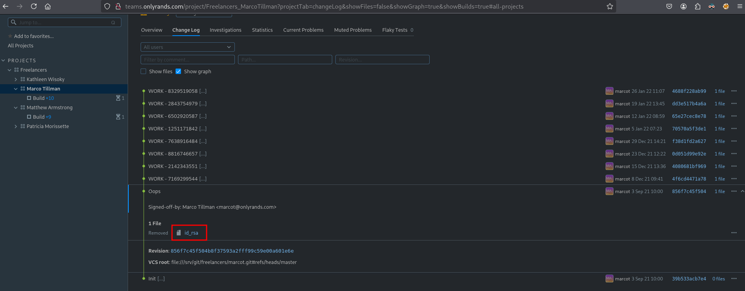Collapse the Matthew Armstrong project
745x291 pixels.
click(16, 107)
